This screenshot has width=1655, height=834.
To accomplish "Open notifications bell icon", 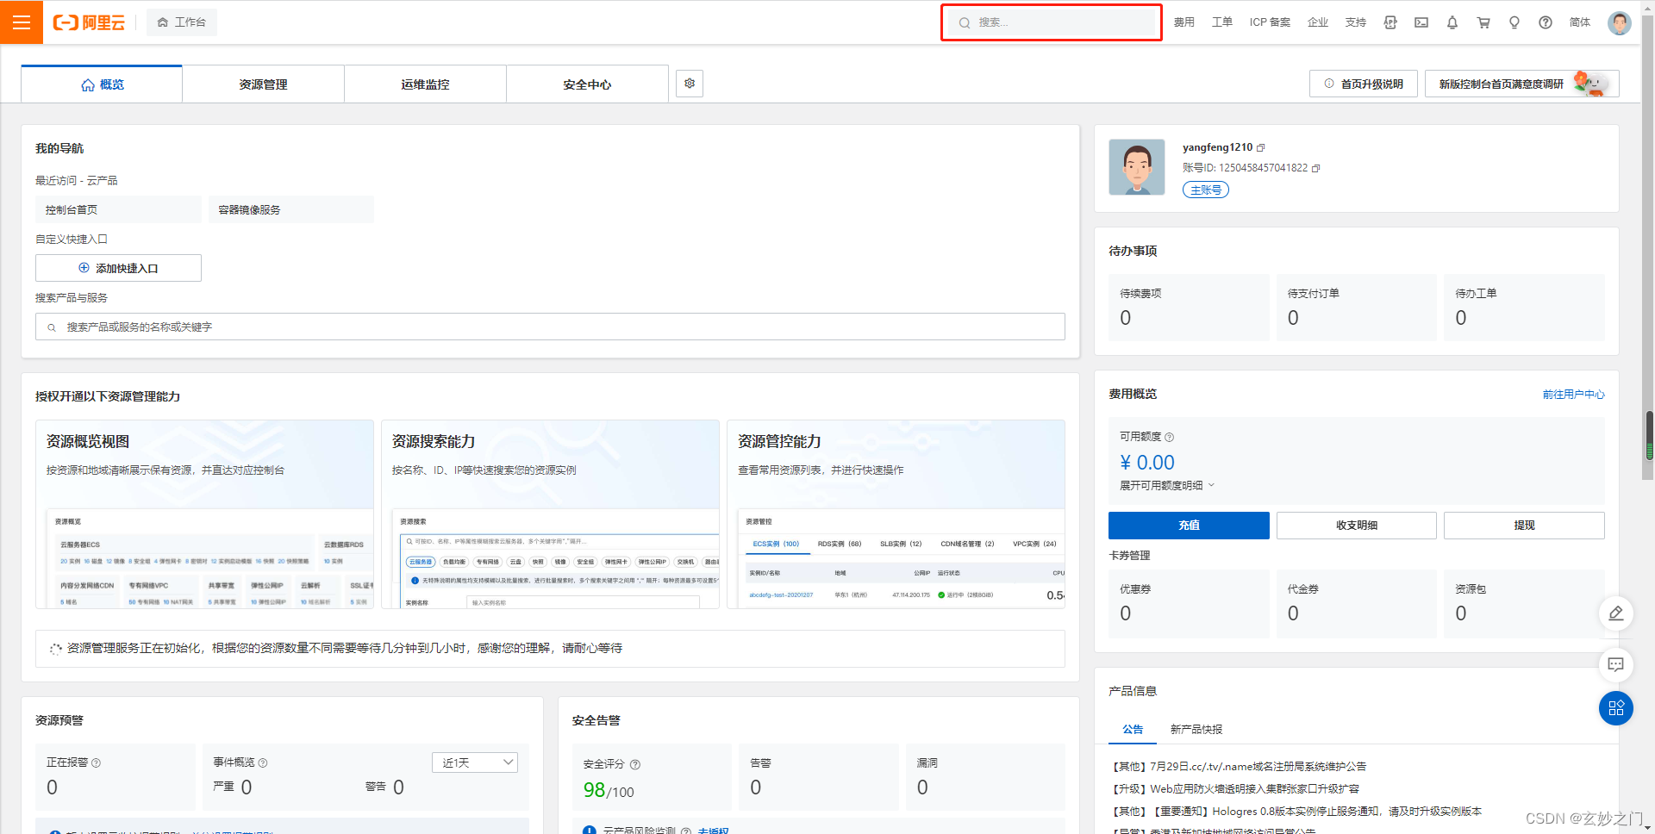I will (1452, 22).
